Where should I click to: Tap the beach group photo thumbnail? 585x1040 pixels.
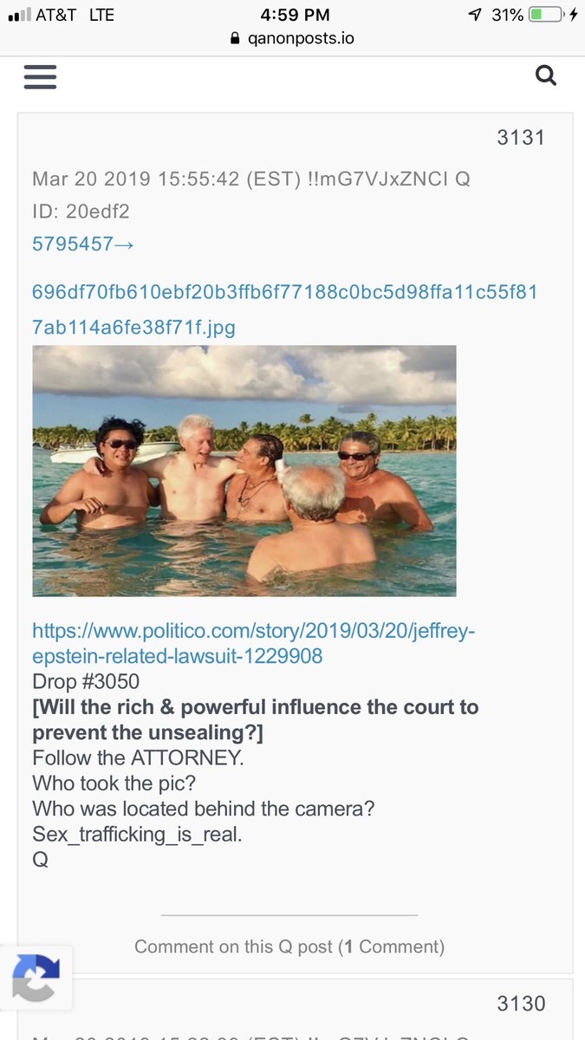[244, 471]
